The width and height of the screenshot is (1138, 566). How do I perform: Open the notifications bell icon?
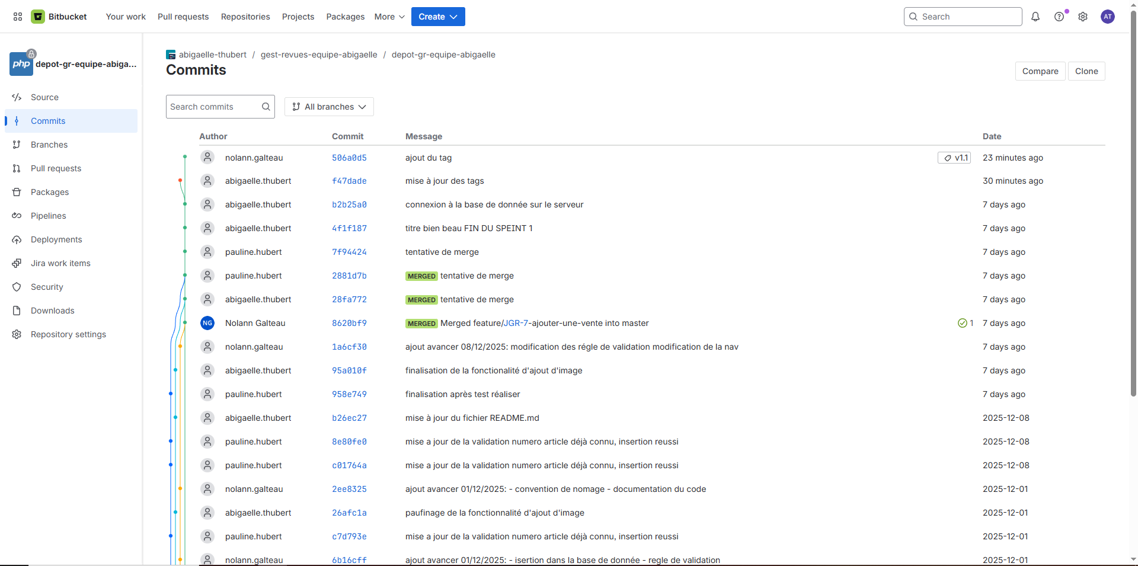1035,17
